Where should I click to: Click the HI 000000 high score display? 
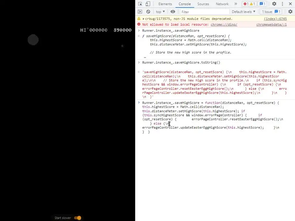point(94,30)
